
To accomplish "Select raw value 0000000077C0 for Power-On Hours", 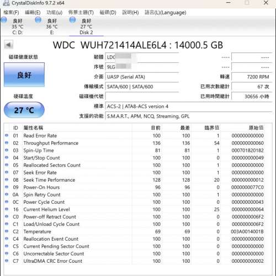I will 247,187.
